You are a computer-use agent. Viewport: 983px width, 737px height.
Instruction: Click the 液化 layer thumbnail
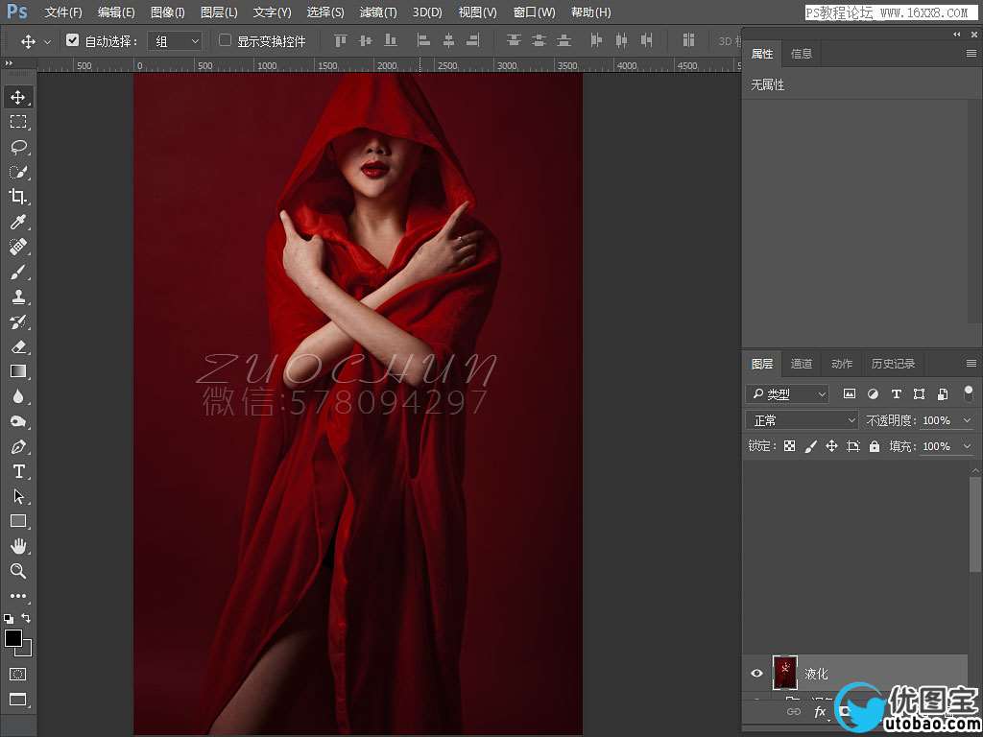pyautogui.click(x=785, y=673)
